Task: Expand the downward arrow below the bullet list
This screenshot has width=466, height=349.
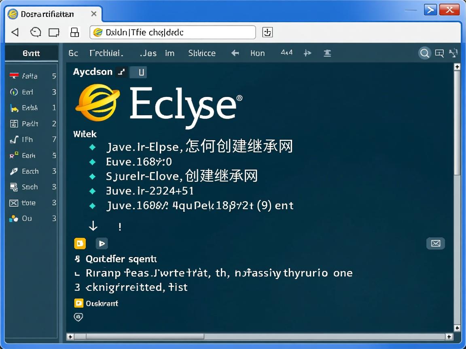Action: [x=93, y=226]
